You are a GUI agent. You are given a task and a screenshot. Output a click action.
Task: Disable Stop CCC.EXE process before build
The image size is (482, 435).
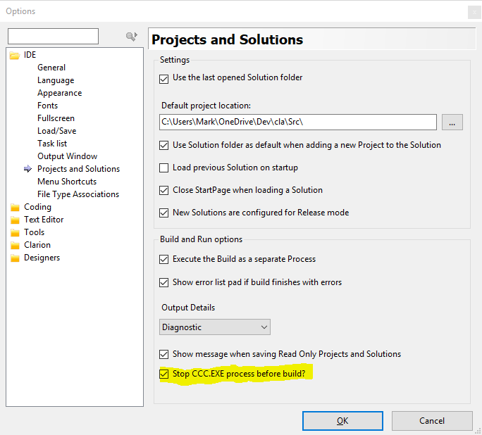(x=164, y=374)
